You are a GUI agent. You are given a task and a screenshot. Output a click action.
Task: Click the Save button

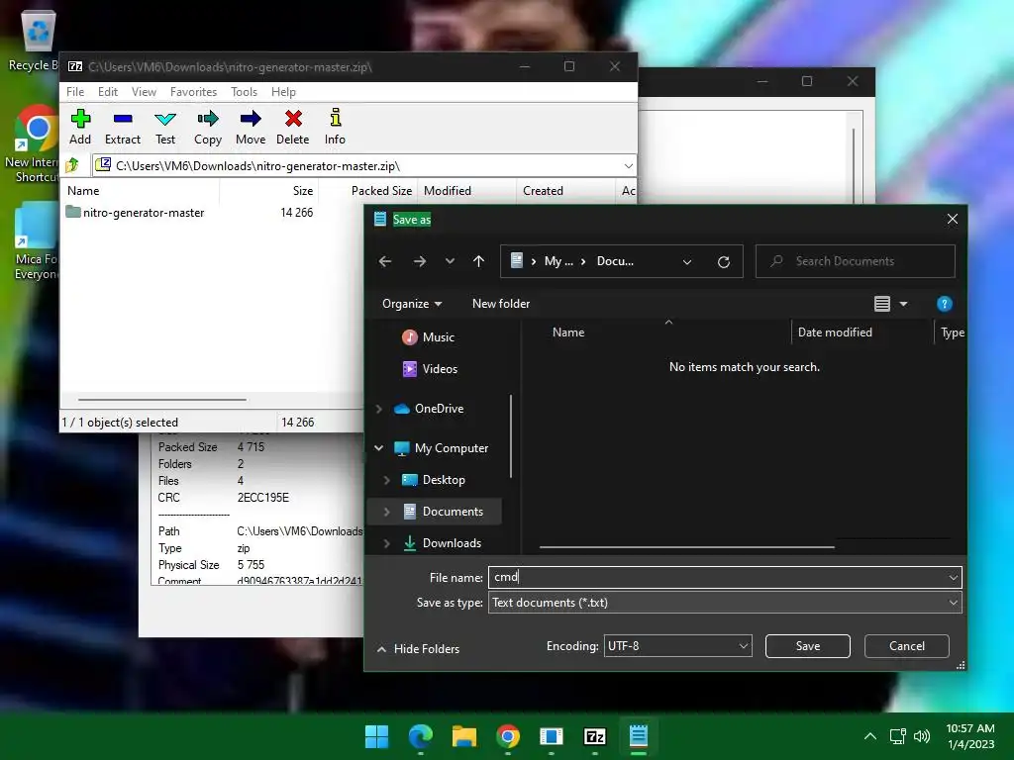(x=808, y=645)
